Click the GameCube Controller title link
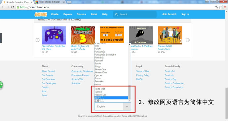The height and width of the screenshot is (121, 228). (54, 46)
